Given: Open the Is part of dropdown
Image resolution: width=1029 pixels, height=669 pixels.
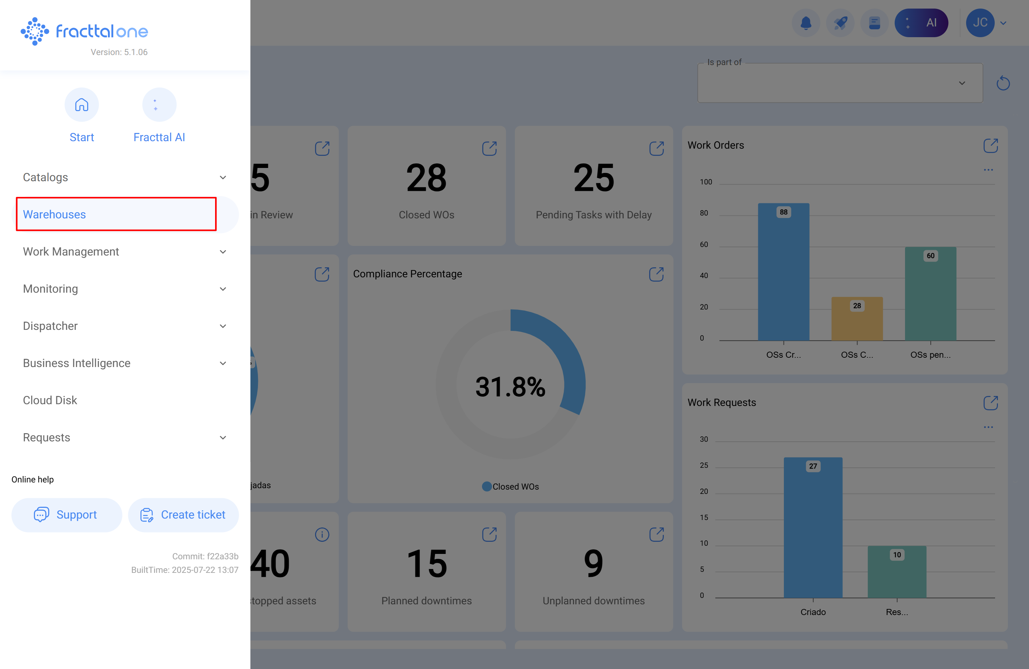Looking at the screenshot, I should [x=840, y=83].
